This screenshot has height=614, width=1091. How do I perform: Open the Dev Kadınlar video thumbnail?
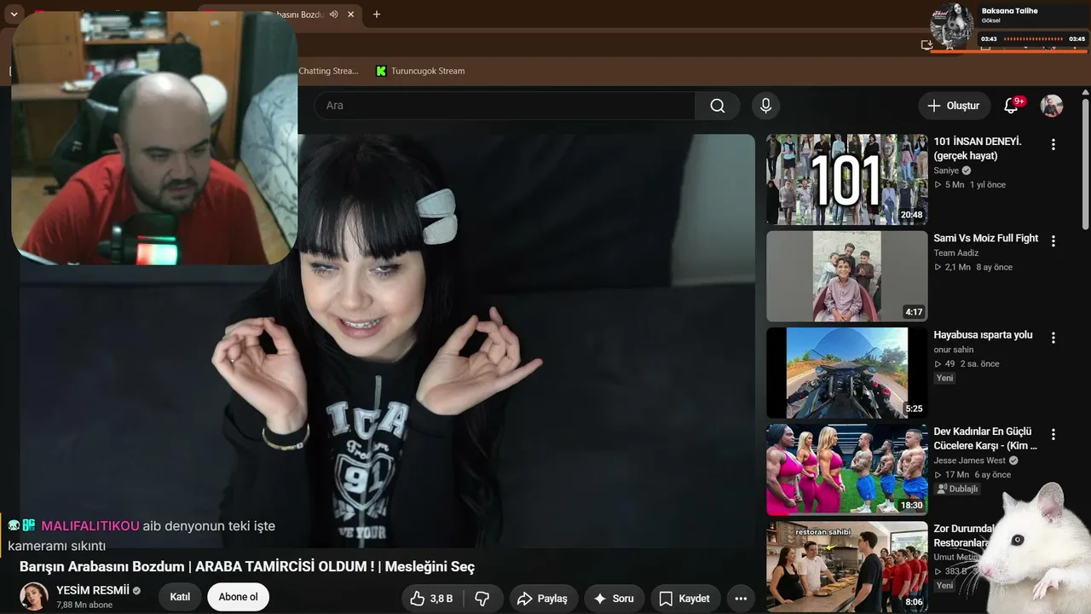tap(846, 470)
